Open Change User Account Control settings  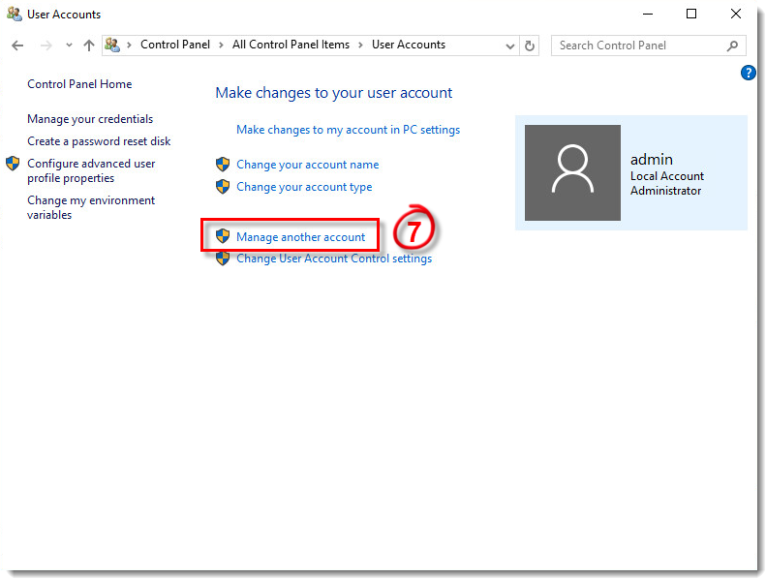334,259
